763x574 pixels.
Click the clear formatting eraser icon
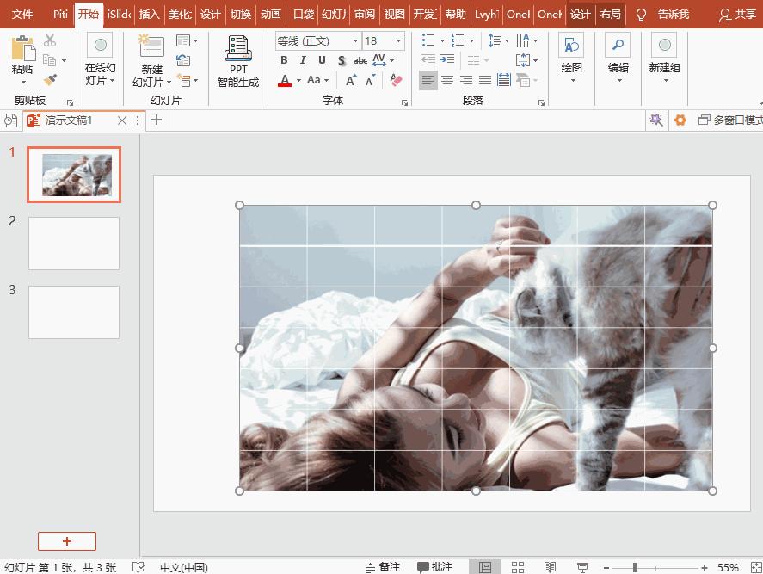tap(396, 80)
